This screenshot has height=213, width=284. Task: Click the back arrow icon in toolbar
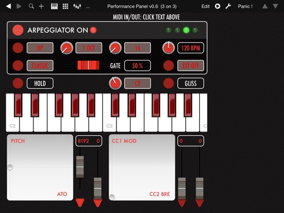click(x=9, y=6)
